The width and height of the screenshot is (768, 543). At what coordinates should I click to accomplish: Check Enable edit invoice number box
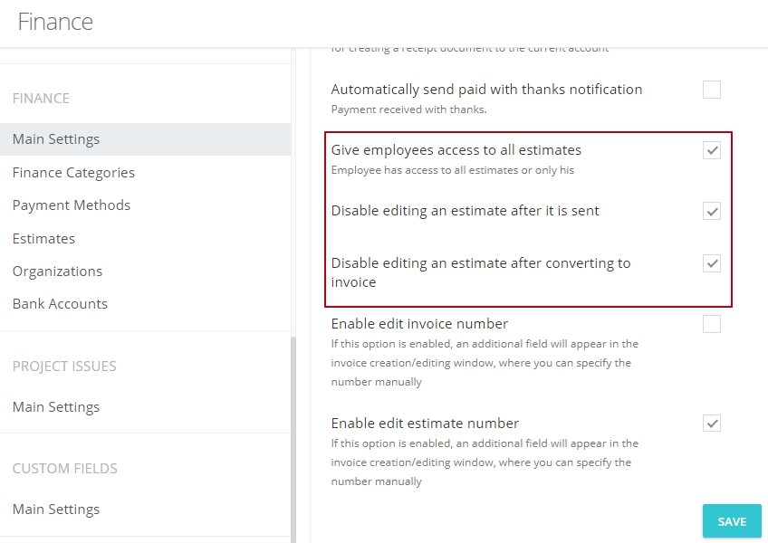coord(711,324)
